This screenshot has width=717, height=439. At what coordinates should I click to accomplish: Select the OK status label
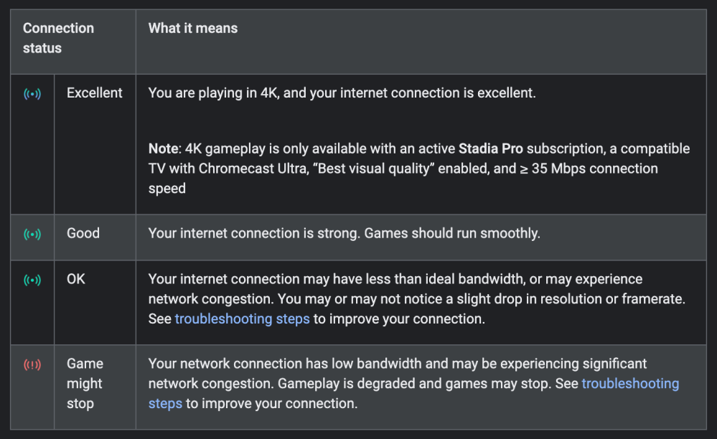76,279
